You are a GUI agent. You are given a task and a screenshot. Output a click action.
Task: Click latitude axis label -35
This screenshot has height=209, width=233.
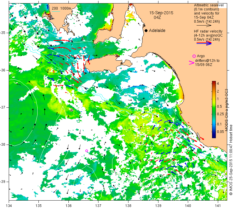[3, 33]
